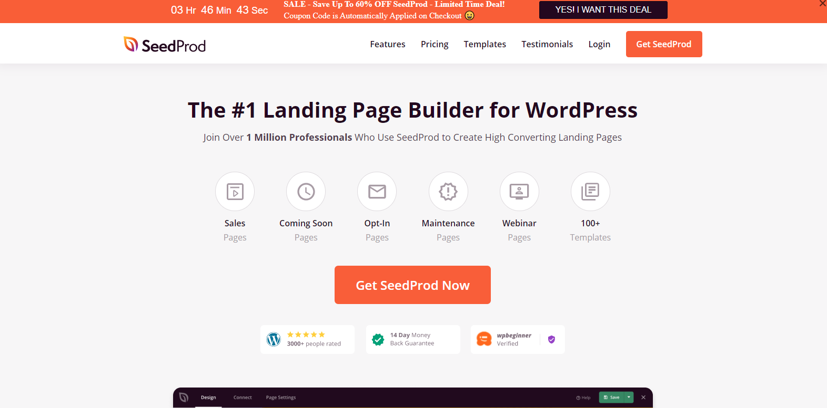Dismiss the orange sale banner

pos(822,4)
